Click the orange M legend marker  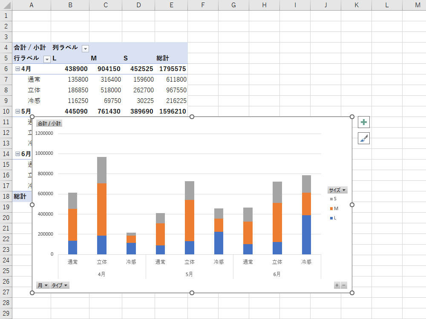[331, 208]
